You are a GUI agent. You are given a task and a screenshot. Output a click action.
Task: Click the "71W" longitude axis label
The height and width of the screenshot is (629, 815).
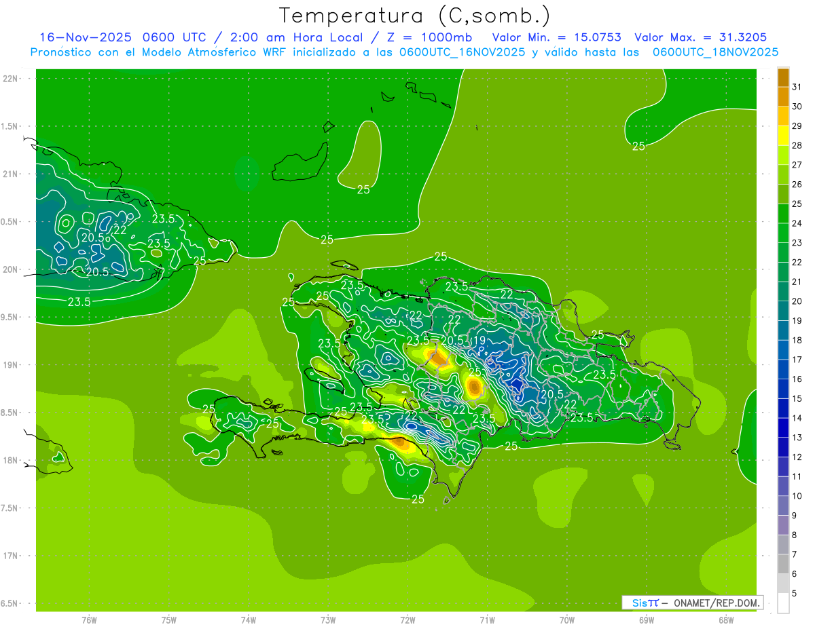487,620
